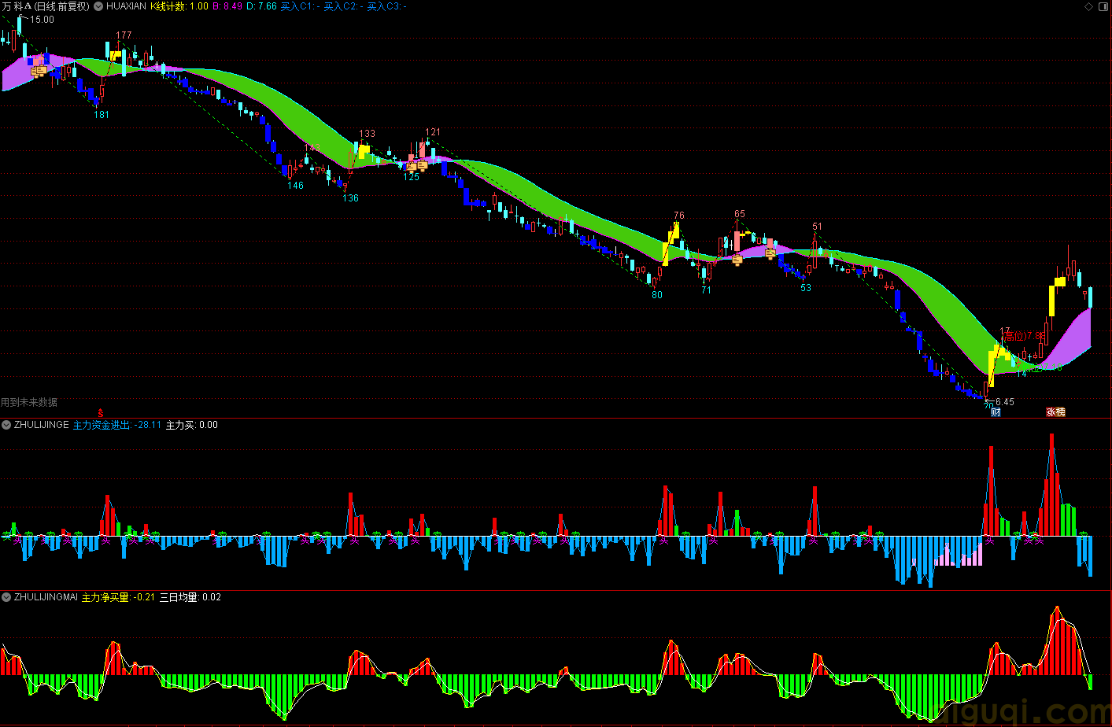Click the 125 count label
Viewport: 1112px width, 727px height.
(x=412, y=177)
